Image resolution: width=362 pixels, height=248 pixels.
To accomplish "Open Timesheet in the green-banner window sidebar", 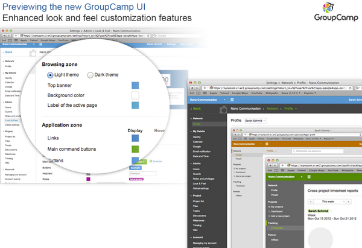I will 276,228.
